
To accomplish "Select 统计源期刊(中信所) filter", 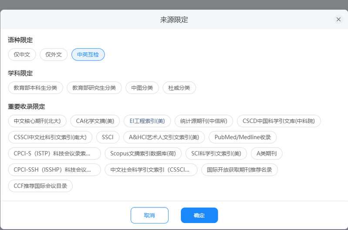I will point(204,121).
